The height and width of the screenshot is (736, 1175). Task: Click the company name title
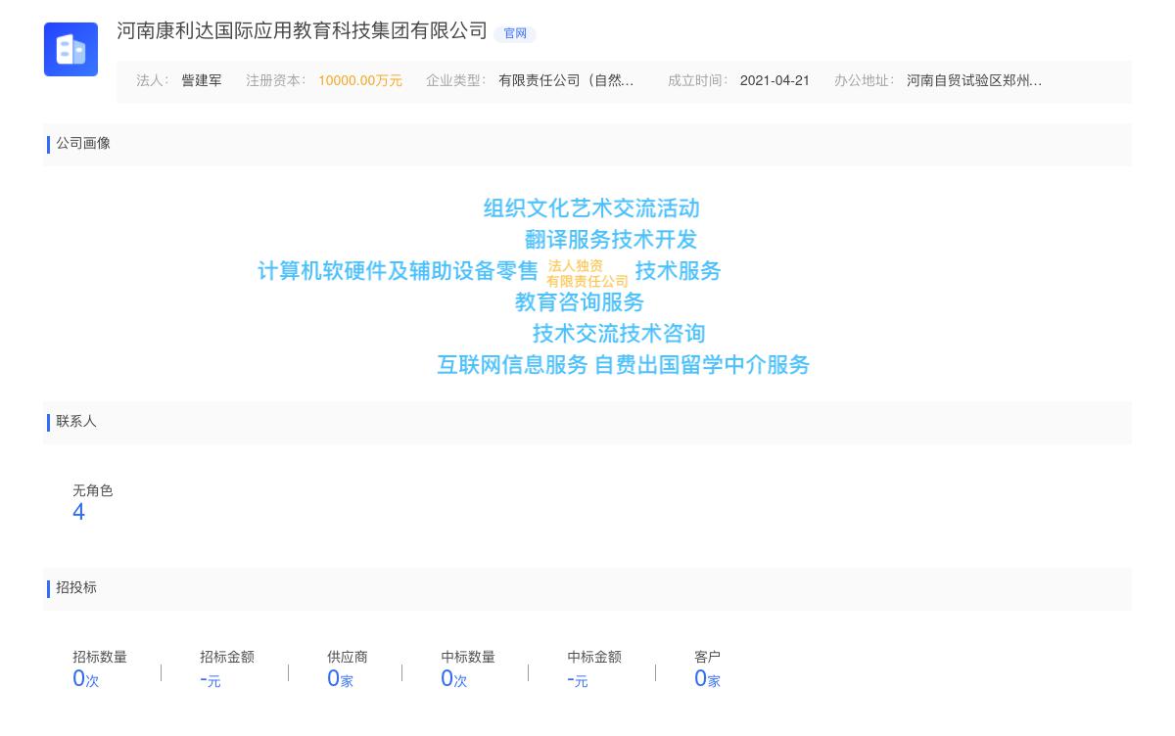[302, 31]
